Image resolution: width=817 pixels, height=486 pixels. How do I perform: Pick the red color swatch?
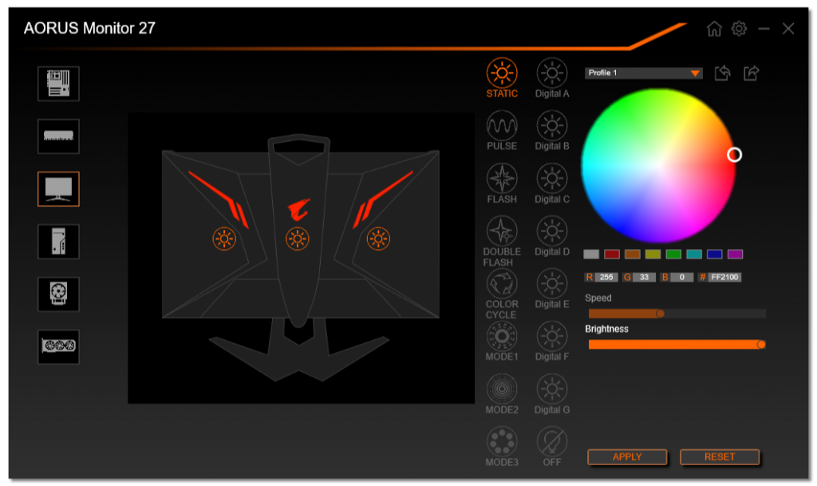click(612, 255)
